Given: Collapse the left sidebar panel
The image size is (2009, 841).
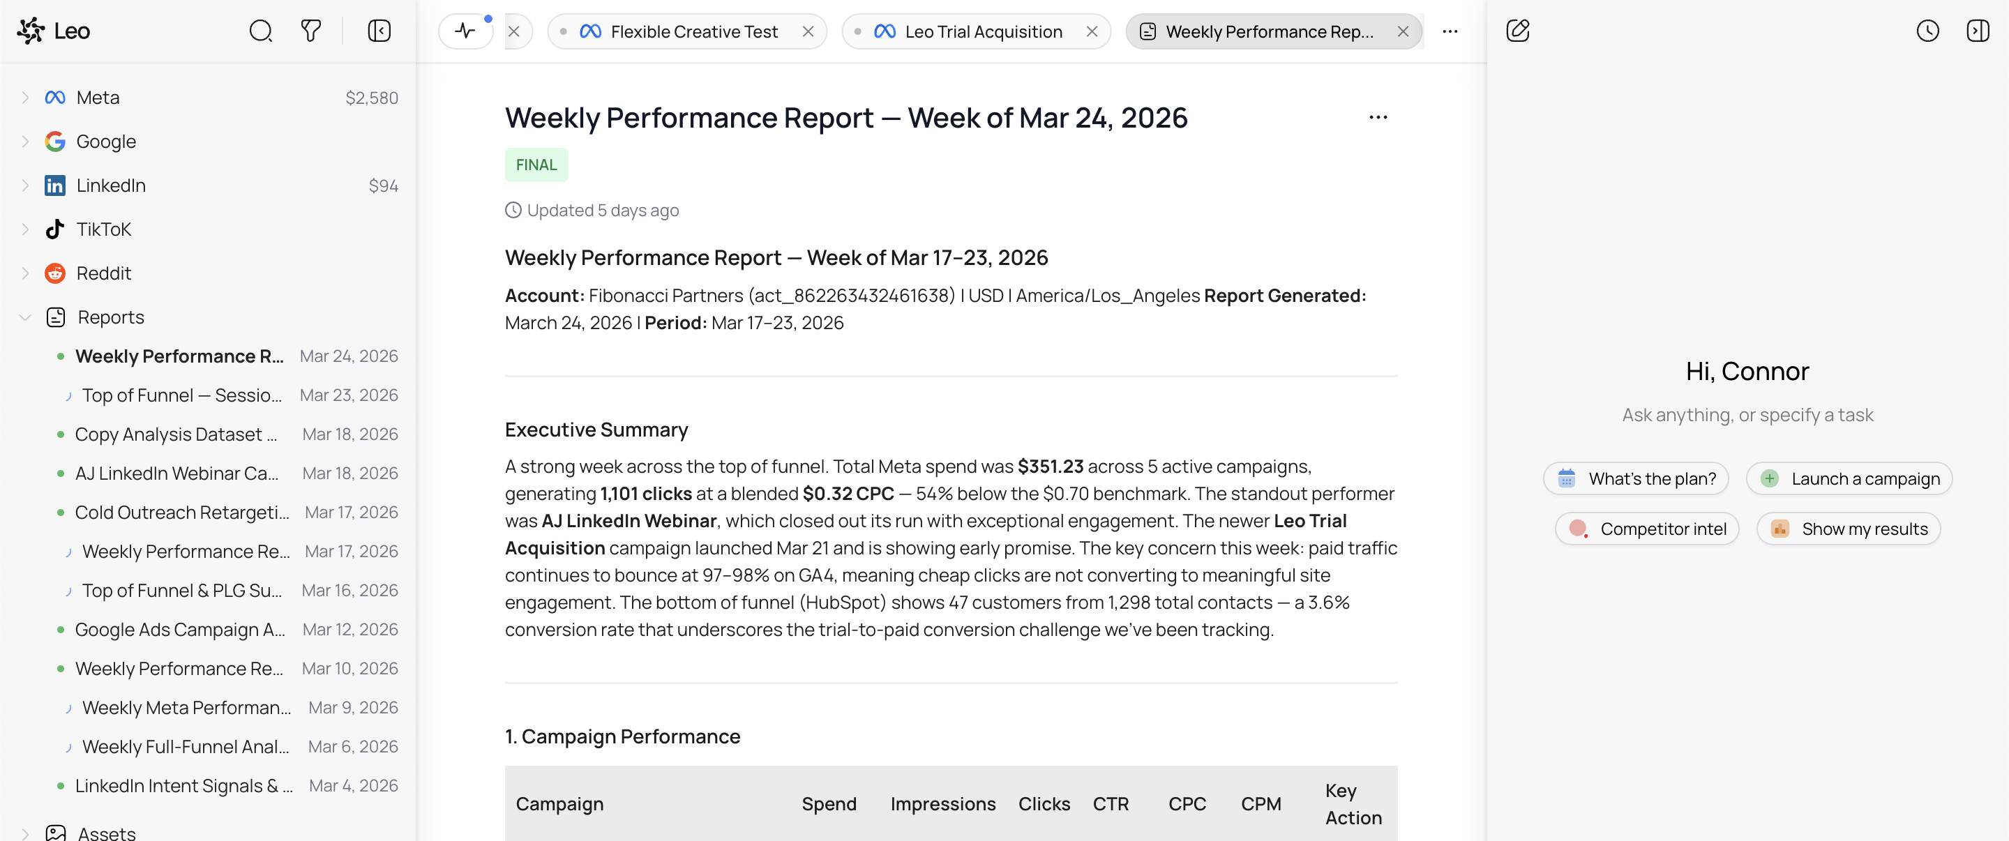Looking at the screenshot, I should pos(379,31).
